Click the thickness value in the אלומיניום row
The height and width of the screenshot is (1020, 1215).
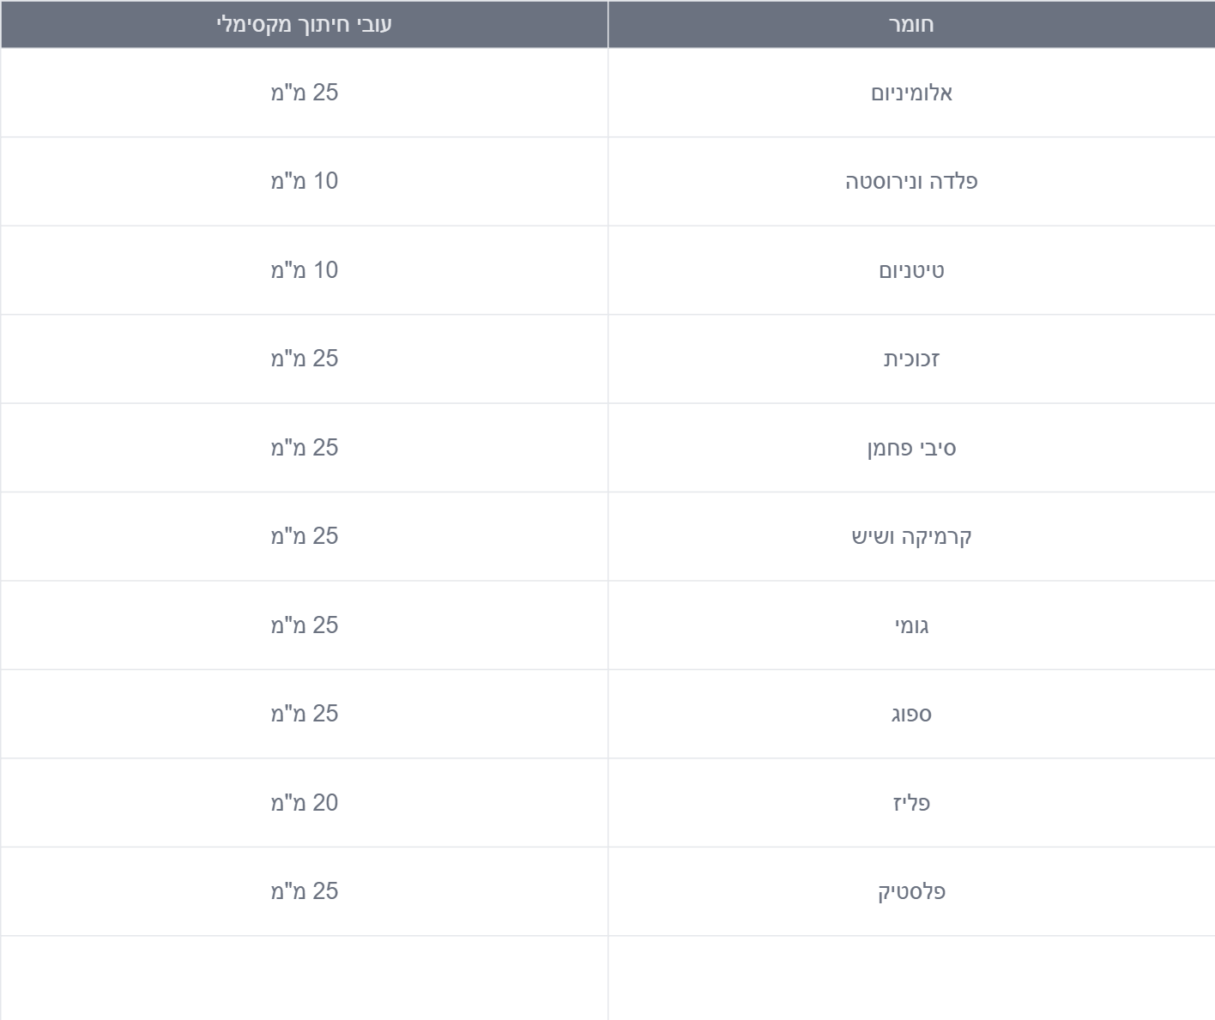(x=305, y=93)
